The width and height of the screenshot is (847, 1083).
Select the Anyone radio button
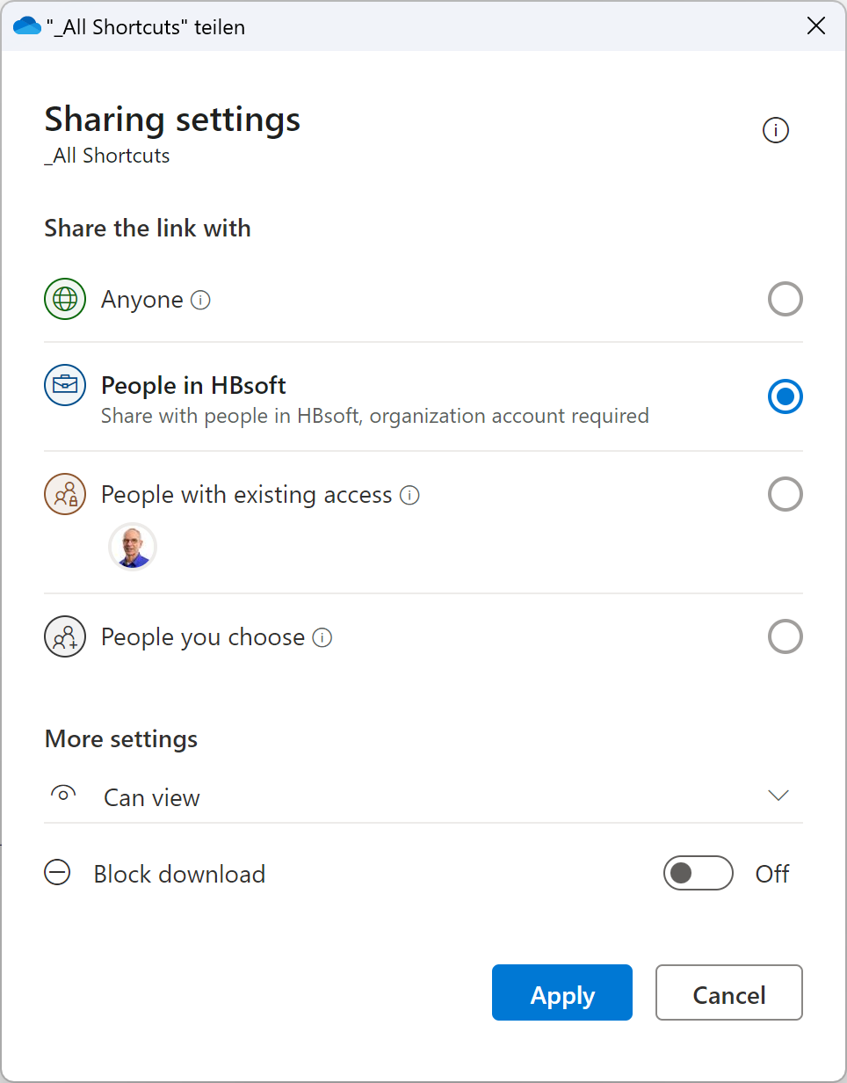785,300
